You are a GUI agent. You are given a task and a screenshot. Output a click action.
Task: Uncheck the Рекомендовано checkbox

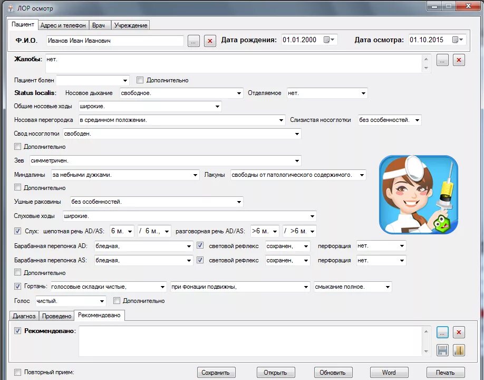17,331
